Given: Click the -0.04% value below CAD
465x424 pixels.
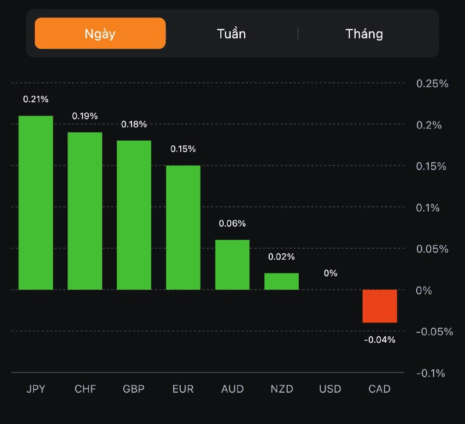Looking at the screenshot, I should point(380,340).
